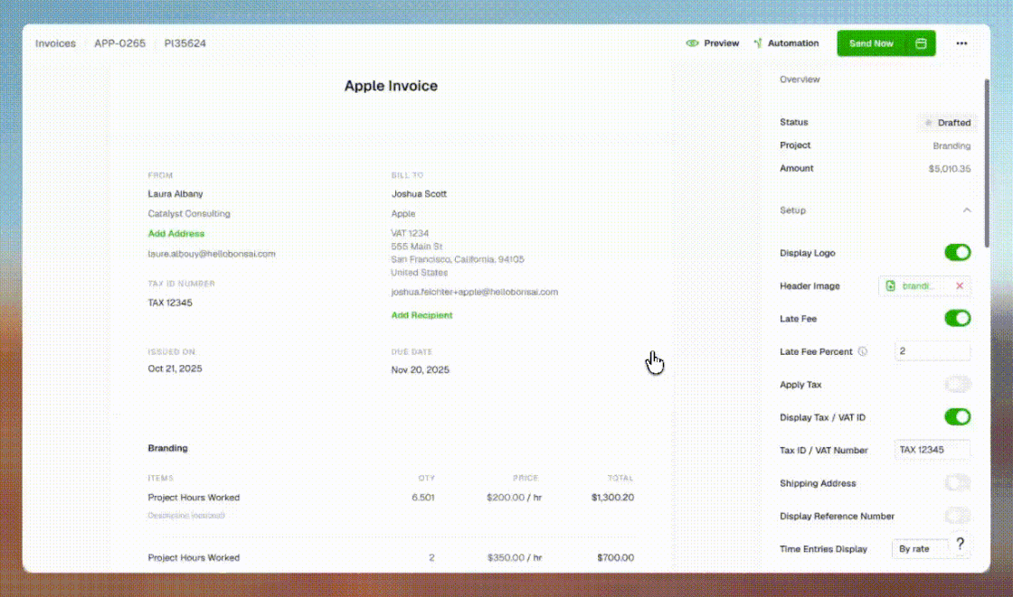Screen dimensions: 1013x597
Task: Click the joshua.feichter+apple email address
Action: (x=474, y=292)
